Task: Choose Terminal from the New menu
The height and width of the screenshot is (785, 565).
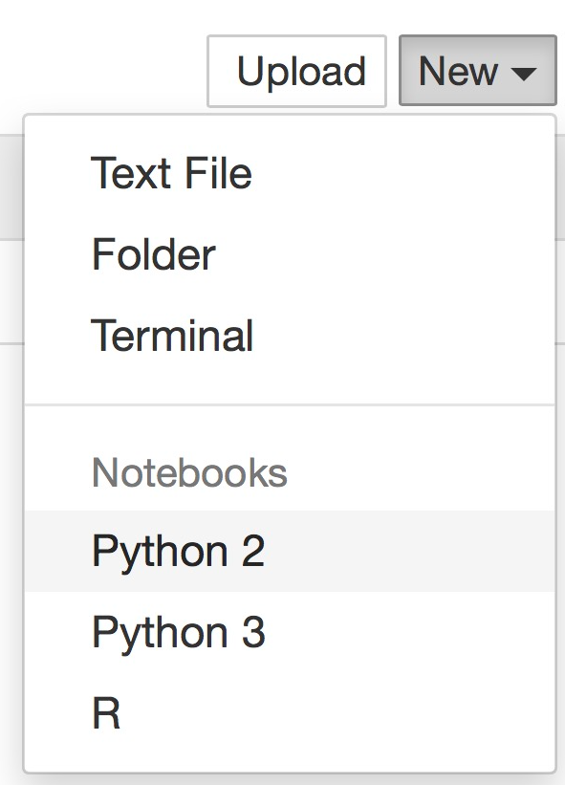Action: coord(290,336)
